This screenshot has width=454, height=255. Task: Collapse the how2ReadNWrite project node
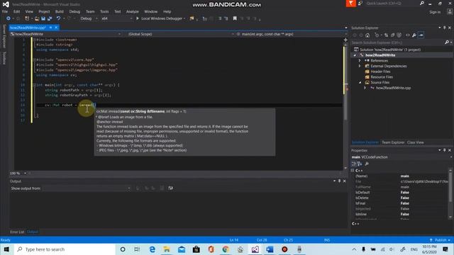[355, 55]
